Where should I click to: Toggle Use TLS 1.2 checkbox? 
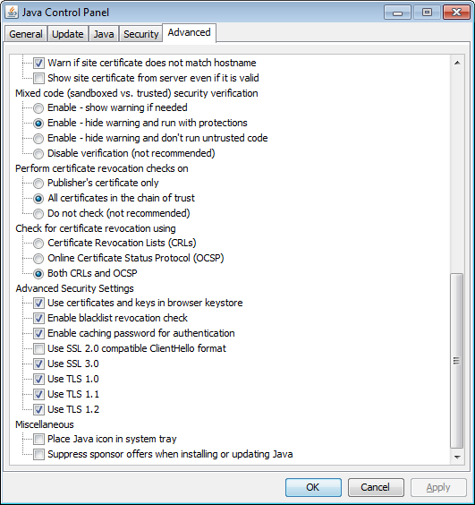coord(38,409)
